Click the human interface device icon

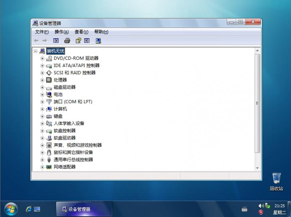tap(49, 123)
